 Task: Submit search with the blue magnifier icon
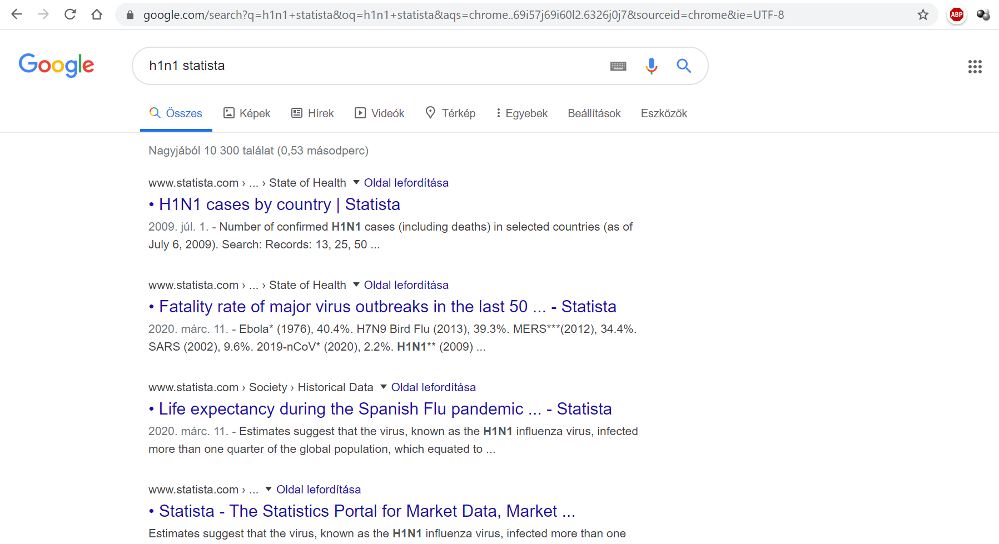pyautogui.click(x=684, y=66)
